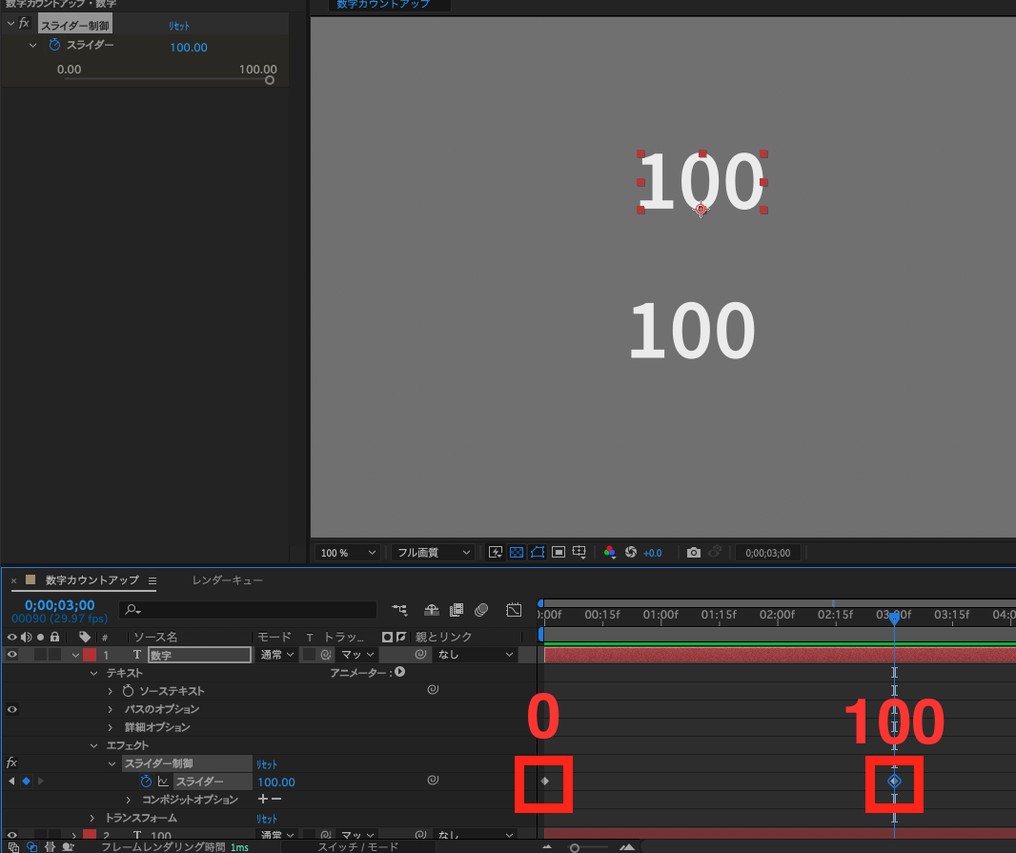Open the Graph Editor
Image resolution: width=1016 pixels, height=853 pixels.
(x=514, y=610)
